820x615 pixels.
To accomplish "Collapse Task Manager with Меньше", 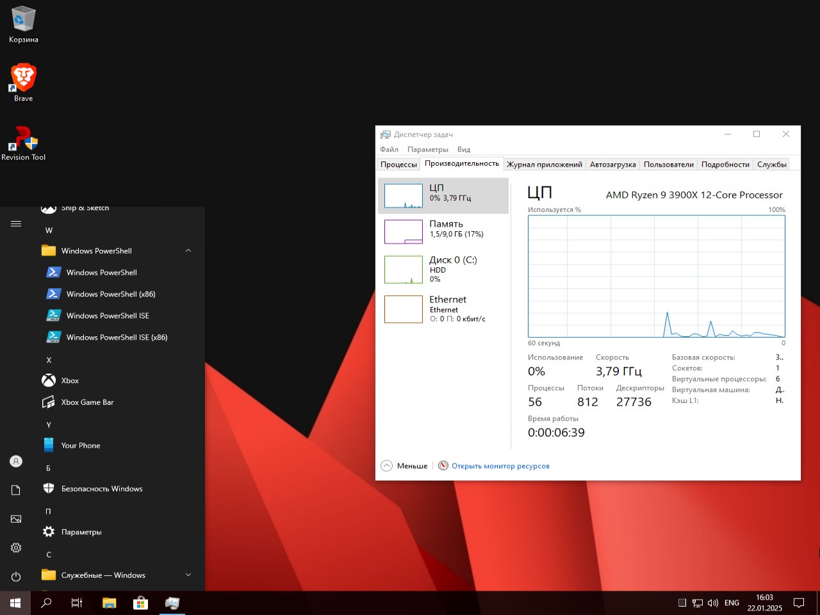I will [404, 466].
